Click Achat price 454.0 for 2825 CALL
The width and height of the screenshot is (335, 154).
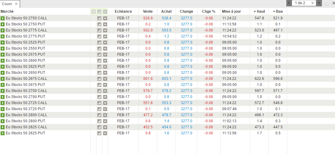pos(166,127)
